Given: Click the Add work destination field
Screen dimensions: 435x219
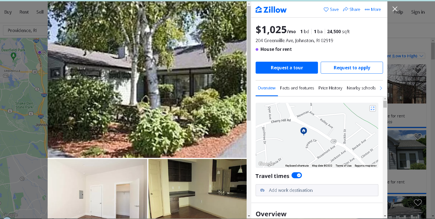Looking at the screenshot, I should pos(317,190).
